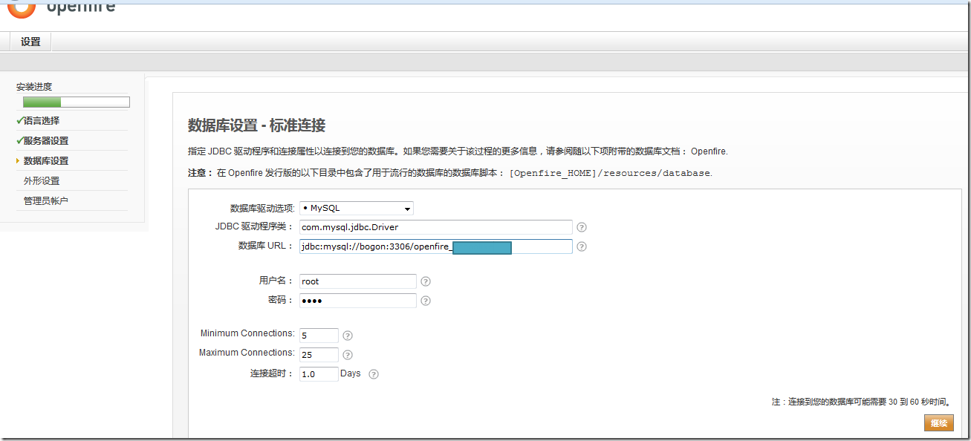Open Minimum Connections help icon
The width and height of the screenshot is (971, 441).
pyautogui.click(x=348, y=336)
